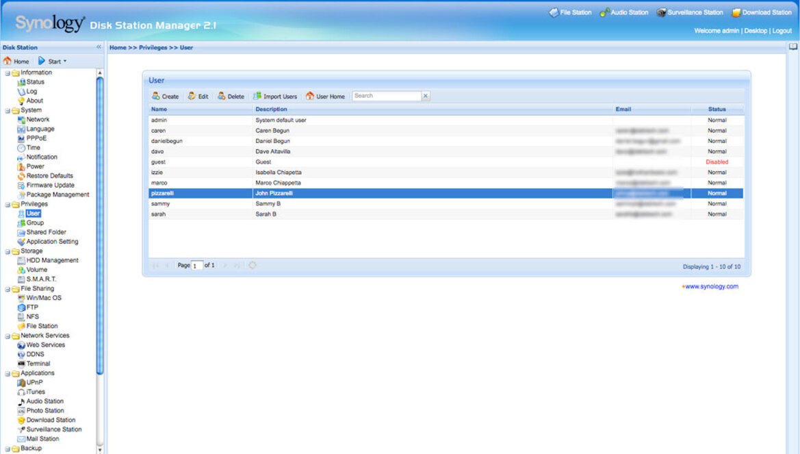Collapse the File Sharing folder
The width and height of the screenshot is (800, 454).
[x=8, y=289]
